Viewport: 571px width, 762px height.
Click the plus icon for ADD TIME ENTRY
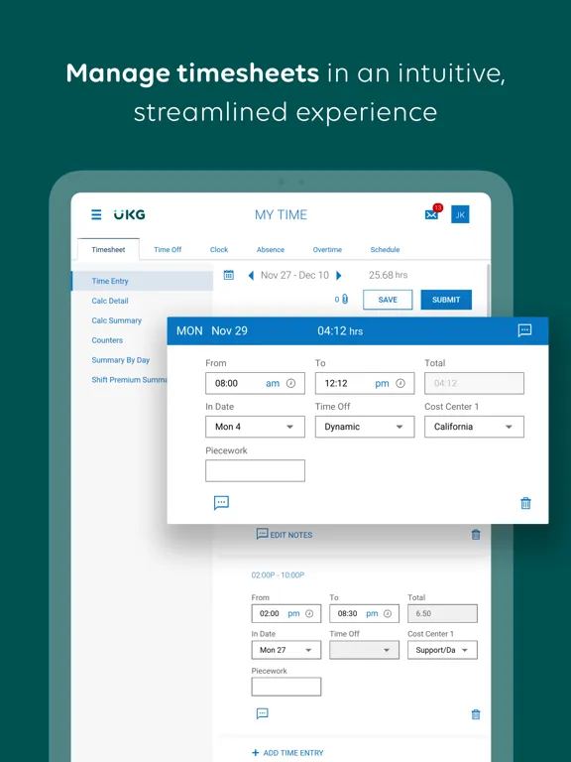click(256, 753)
